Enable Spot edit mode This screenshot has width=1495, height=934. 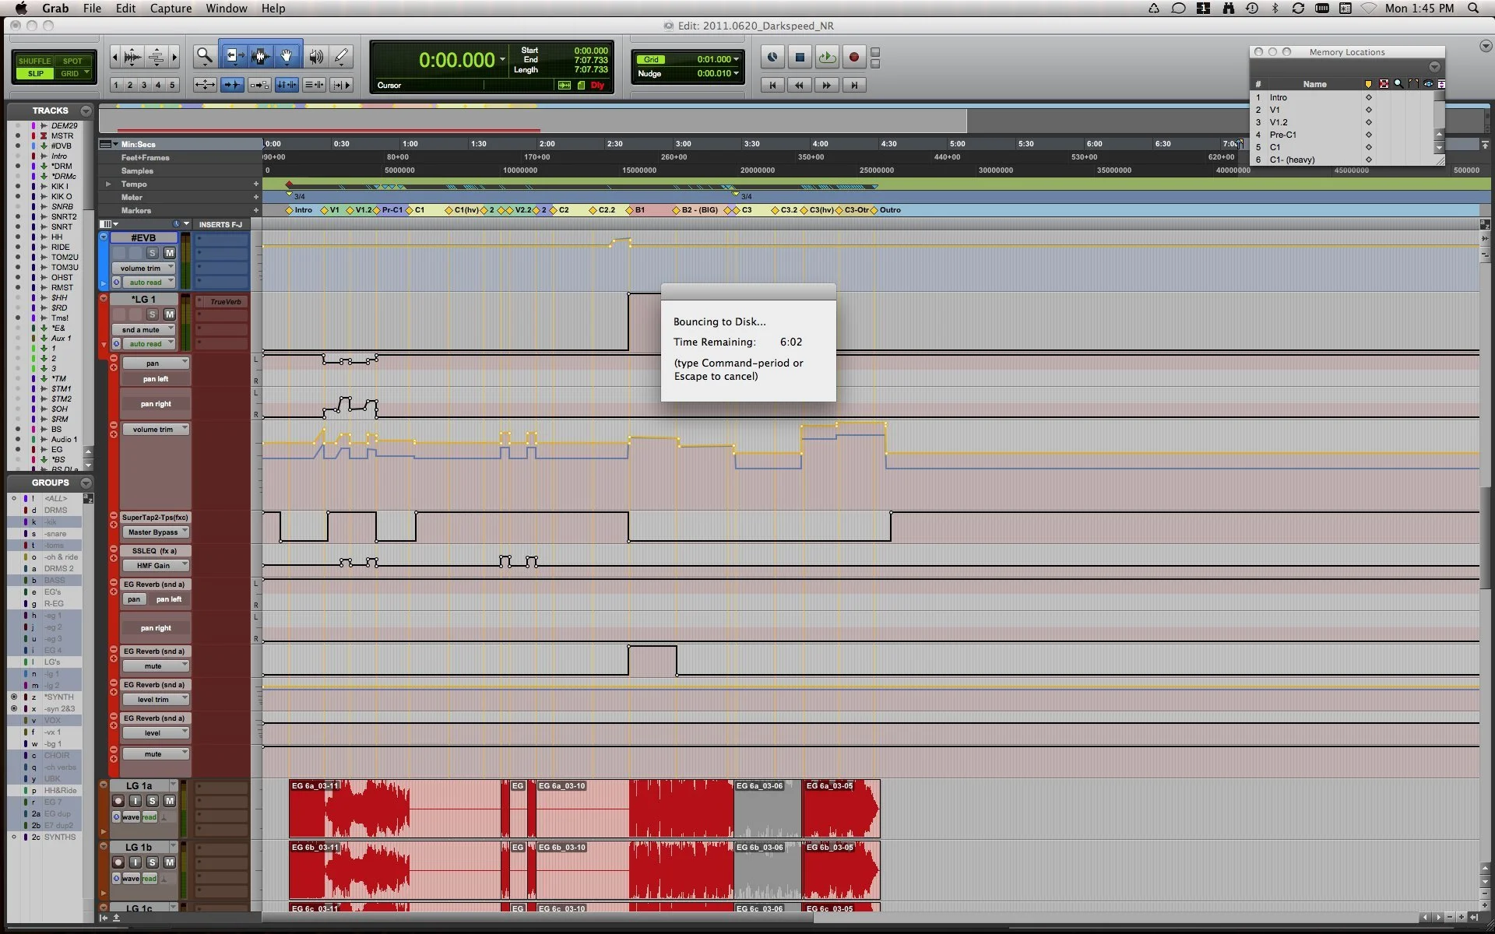(x=72, y=61)
